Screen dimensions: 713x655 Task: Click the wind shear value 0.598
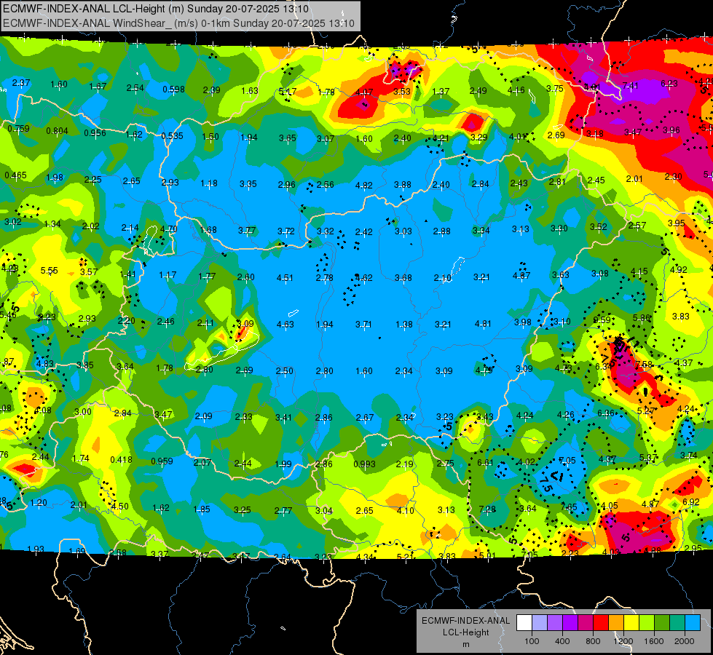(174, 90)
